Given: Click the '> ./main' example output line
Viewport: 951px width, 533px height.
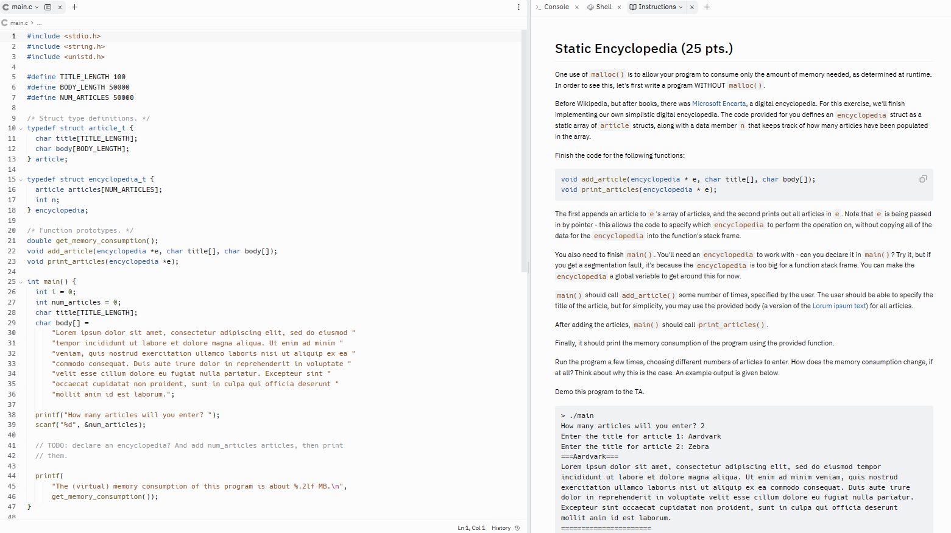Looking at the screenshot, I should [x=577, y=415].
